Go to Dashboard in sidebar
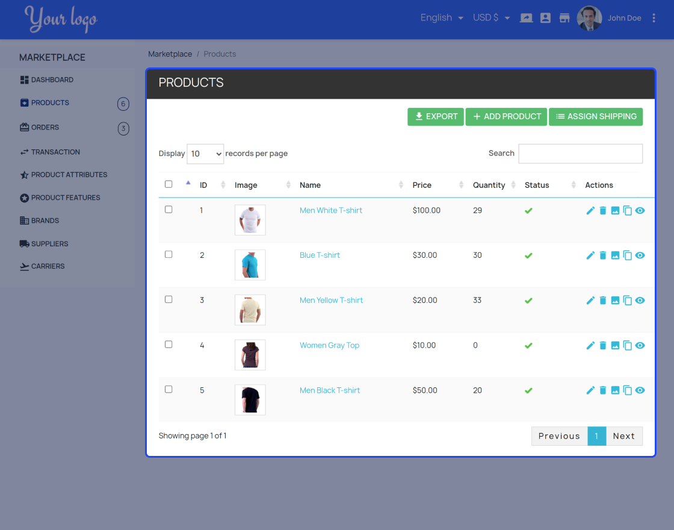Viewport: 674px width, 530px height. (x=47, y=80)
